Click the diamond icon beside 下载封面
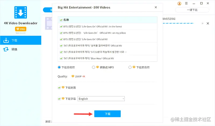The image size is (215, 126). click(x=63, y=87)
